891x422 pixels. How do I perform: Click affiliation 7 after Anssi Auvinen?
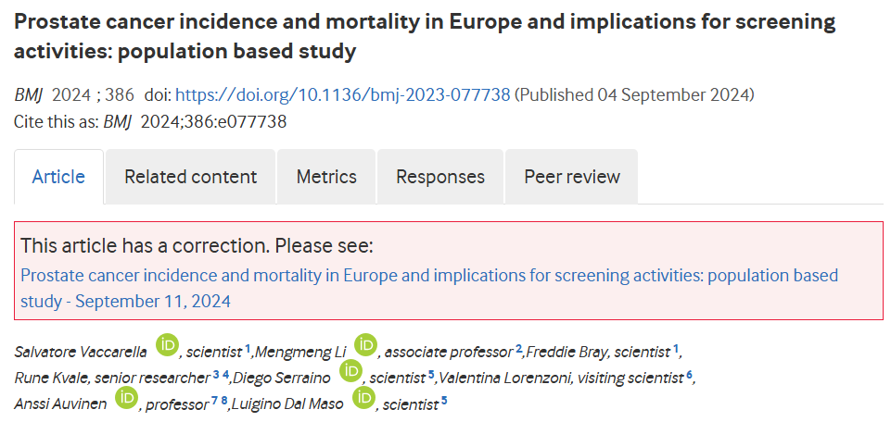213,400
